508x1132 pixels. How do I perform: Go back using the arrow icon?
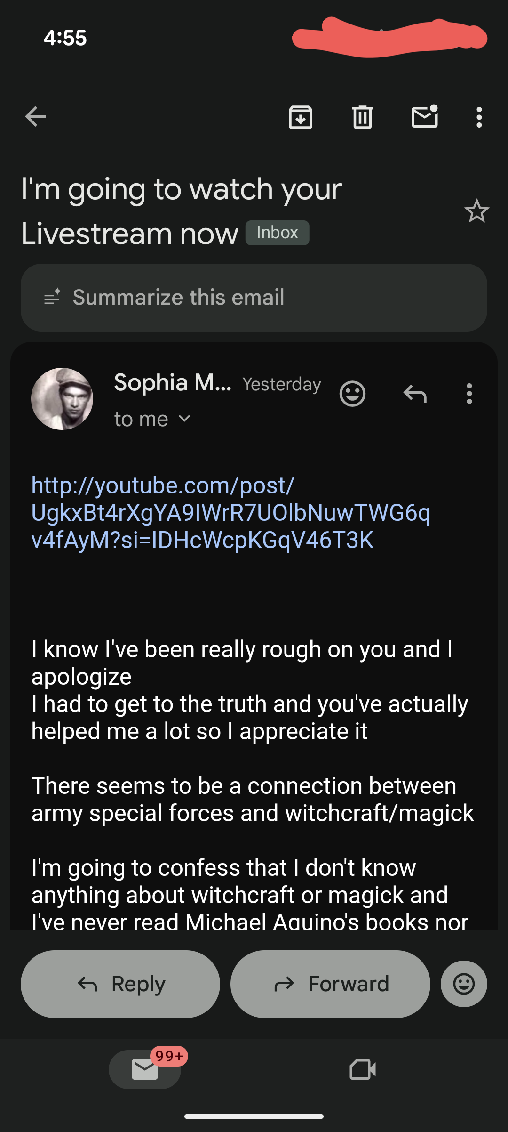coord(35,117)
